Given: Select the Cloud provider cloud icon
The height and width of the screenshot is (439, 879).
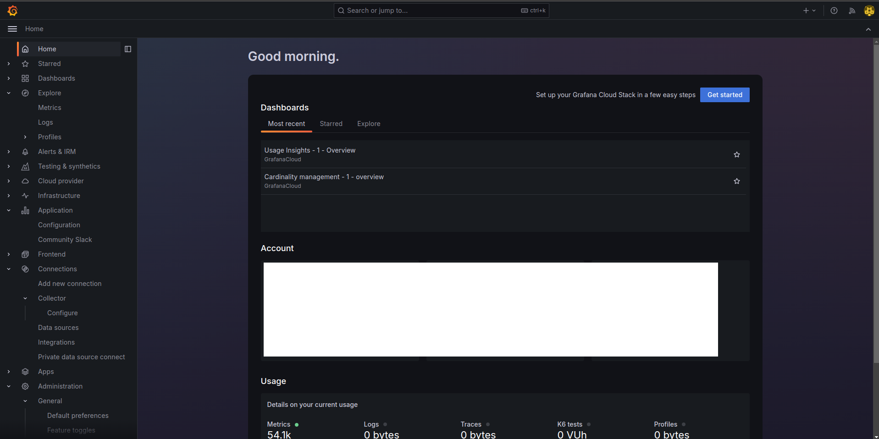Looking at the screenshot, I should point(25,181).
